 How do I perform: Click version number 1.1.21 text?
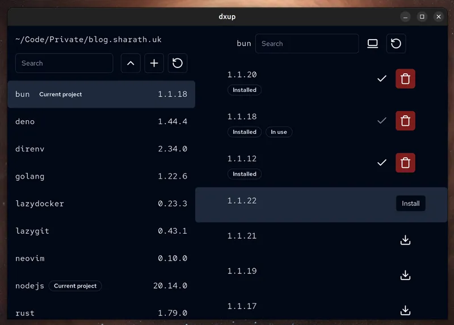242,236
